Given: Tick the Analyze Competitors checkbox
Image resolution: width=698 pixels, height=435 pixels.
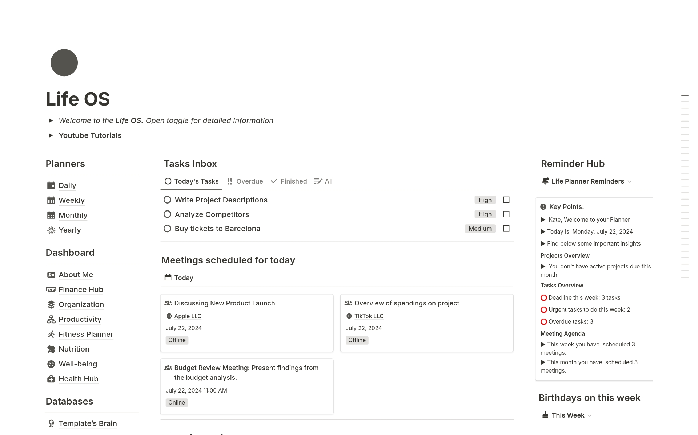Looking at the screenshot, I should (506, 214).
